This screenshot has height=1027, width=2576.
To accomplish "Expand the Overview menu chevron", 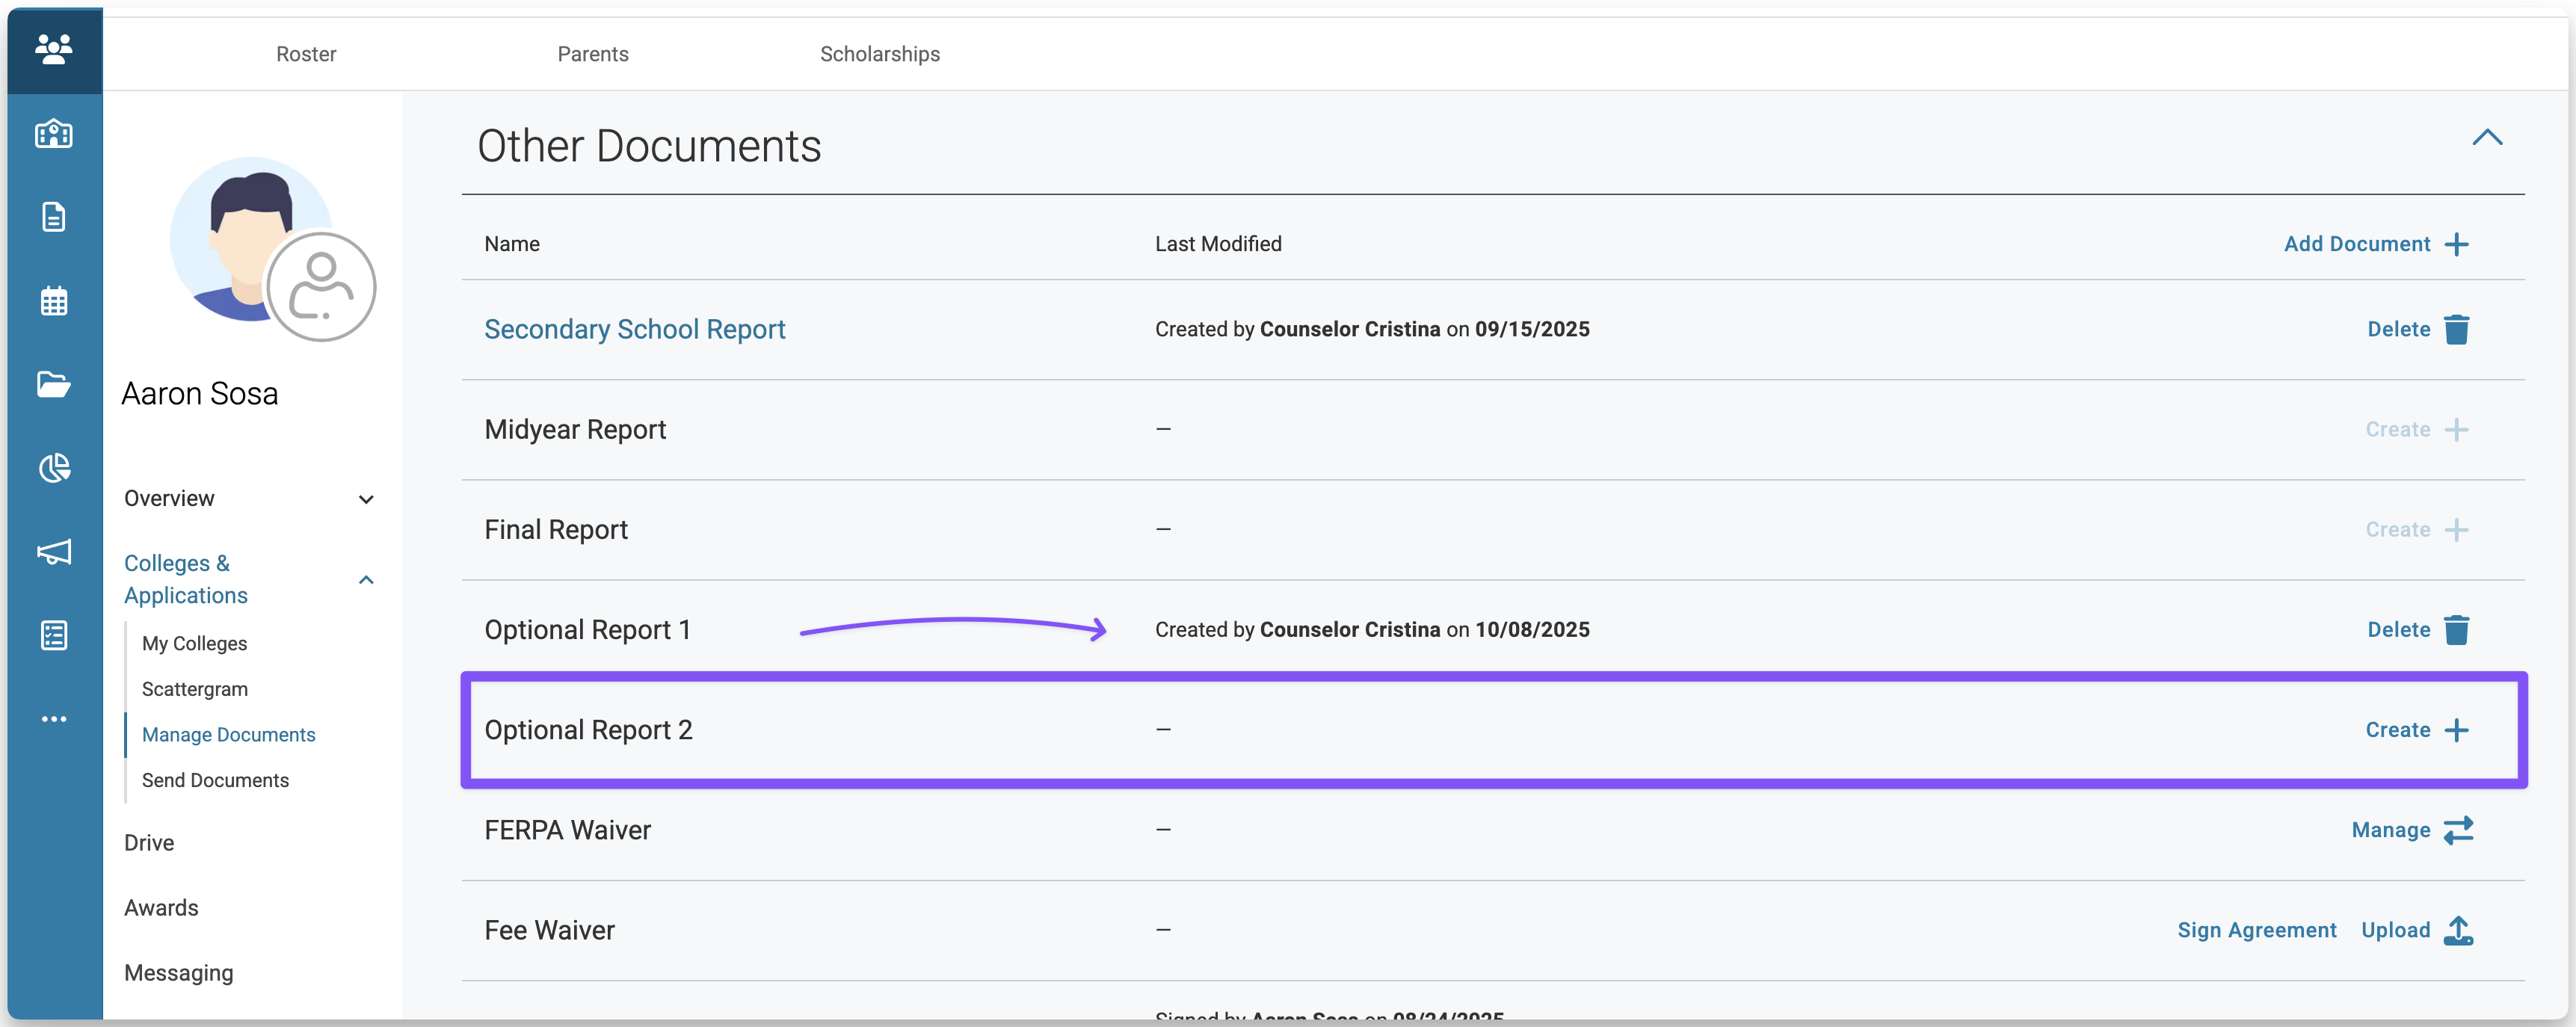I will point(366,499).
